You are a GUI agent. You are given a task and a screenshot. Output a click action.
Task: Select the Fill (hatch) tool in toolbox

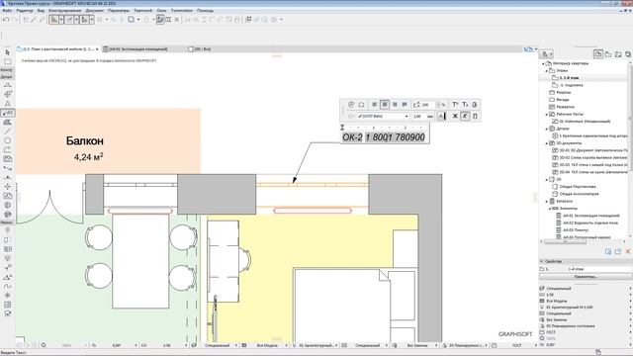(x=7, y=123)
